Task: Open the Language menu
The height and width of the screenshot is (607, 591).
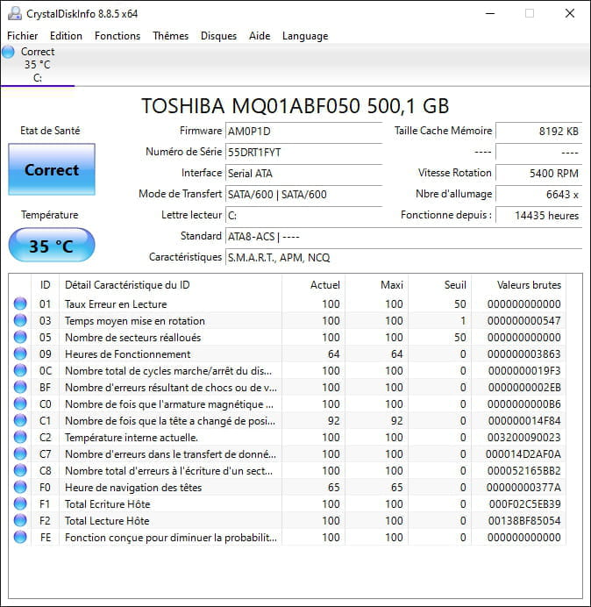Action: tap(305, 36)
